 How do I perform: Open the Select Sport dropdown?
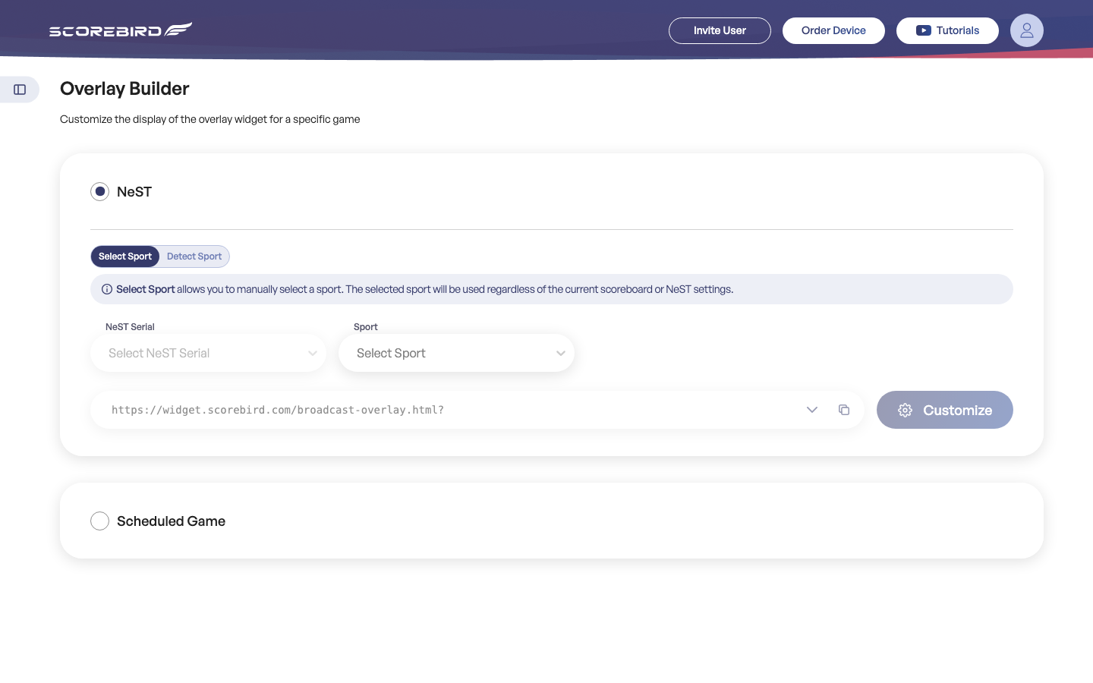[x=456, y=353]
